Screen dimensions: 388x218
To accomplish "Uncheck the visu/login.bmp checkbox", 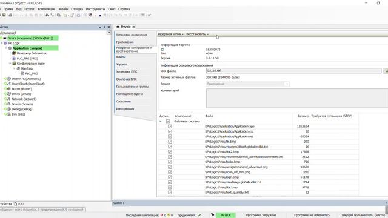I will click(x=170, y=177).
